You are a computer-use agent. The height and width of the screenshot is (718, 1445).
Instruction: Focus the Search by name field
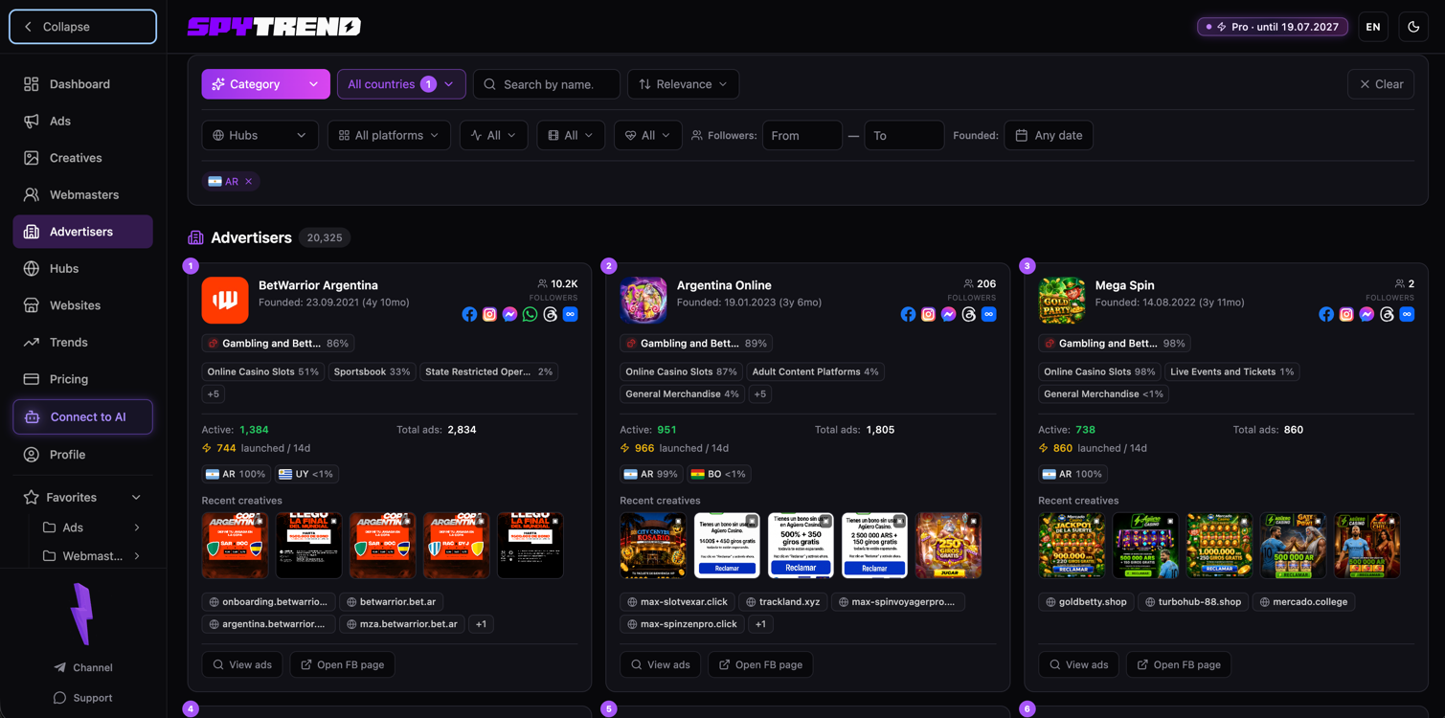pos(547,84)
